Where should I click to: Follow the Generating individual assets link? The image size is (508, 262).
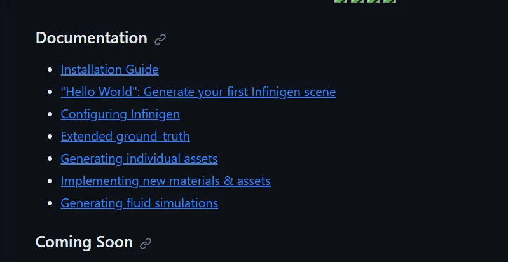(x=139, y=158)
